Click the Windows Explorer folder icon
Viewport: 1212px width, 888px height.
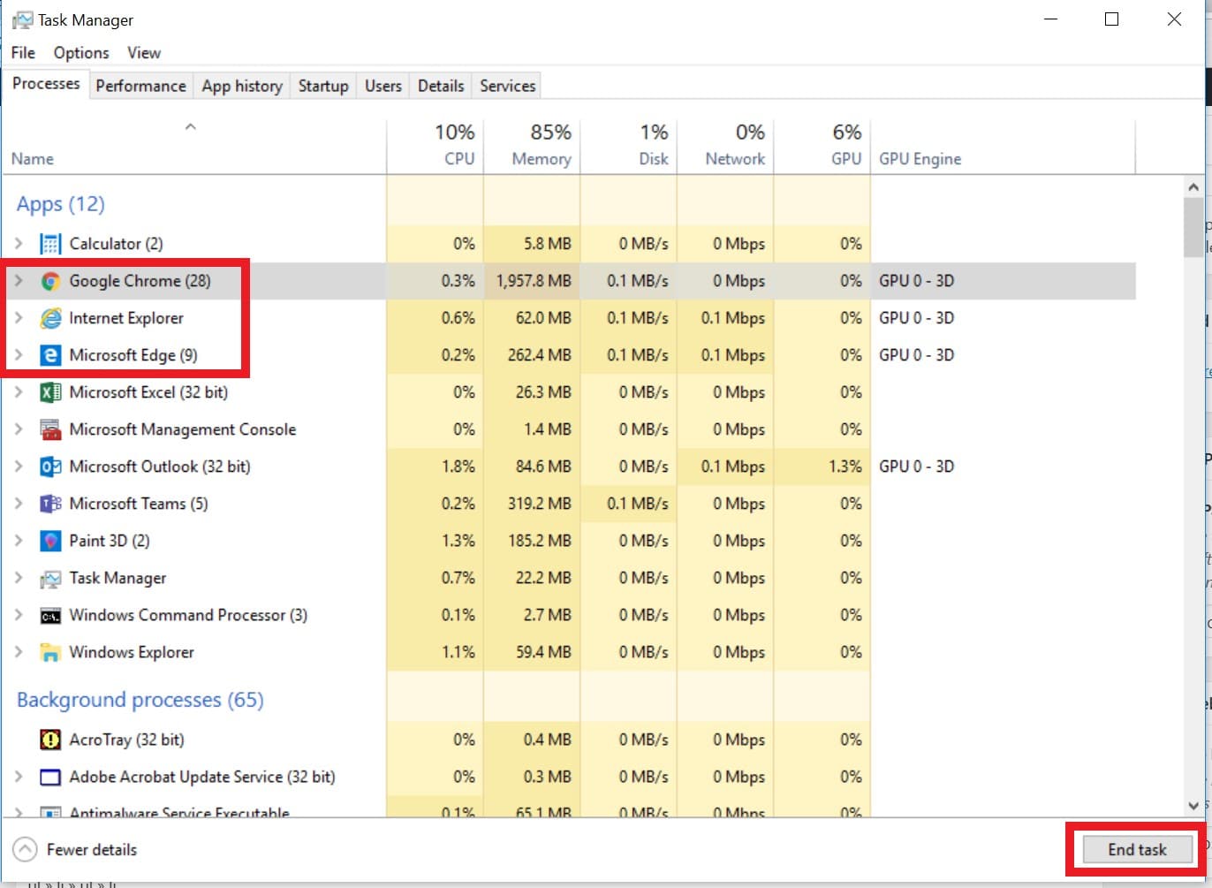click(x=50, y=653)
